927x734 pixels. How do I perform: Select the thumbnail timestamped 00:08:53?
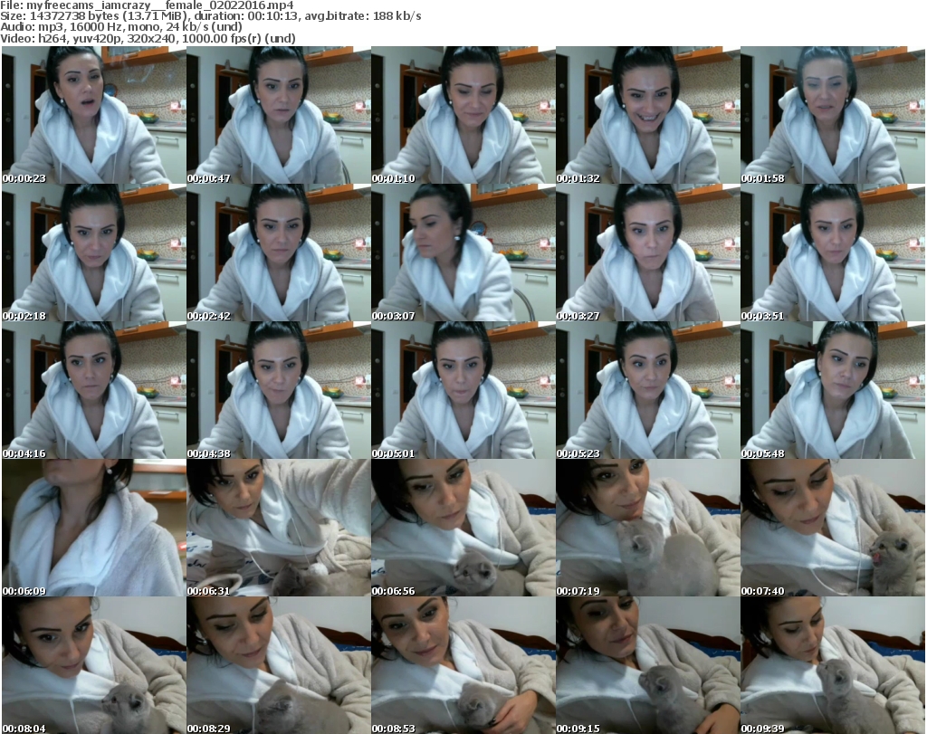point(463,665)
